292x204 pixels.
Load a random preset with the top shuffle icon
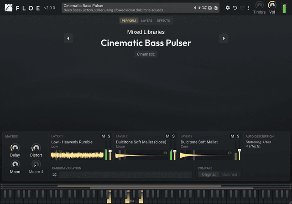204,8
